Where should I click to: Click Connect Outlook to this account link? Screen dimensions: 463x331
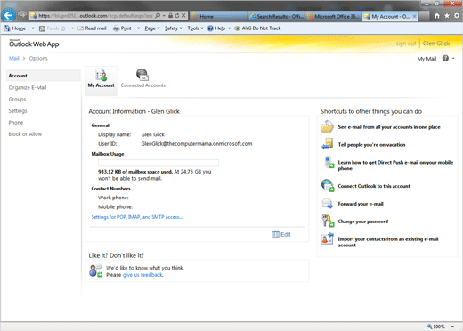point(374,186)
